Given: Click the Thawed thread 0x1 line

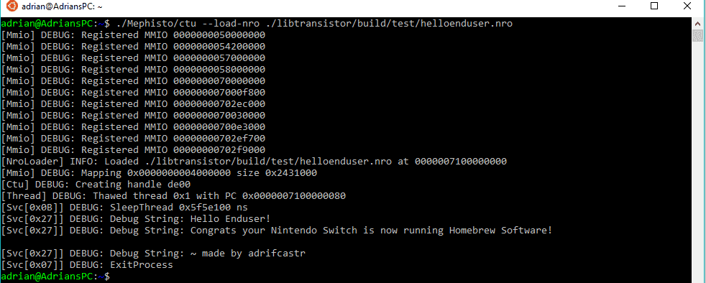Looking at the screenshot, I should (173, 196).
